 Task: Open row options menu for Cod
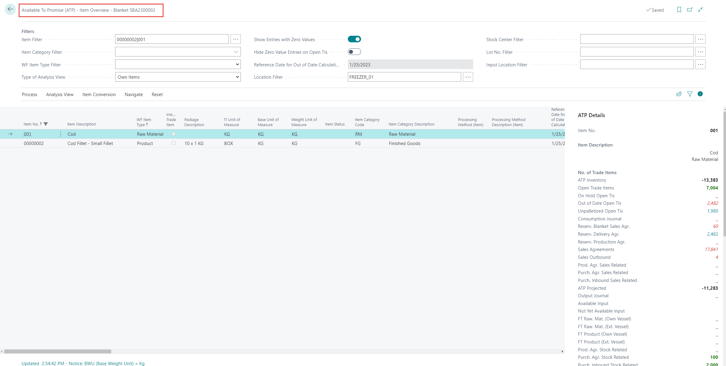[x=61, y=134]
